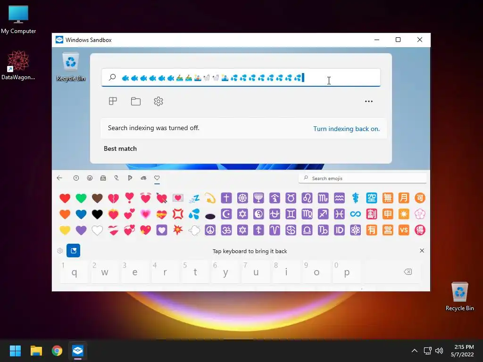Open search options ellipsis menu

369,101
